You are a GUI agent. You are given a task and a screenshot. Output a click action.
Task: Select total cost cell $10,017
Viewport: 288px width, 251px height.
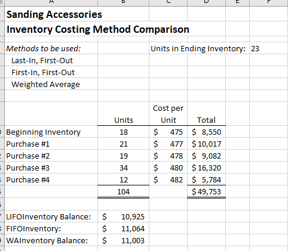pos(206,144)
